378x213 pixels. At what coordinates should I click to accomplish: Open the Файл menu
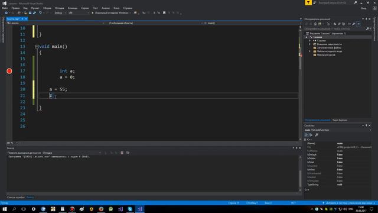[5, 8]
